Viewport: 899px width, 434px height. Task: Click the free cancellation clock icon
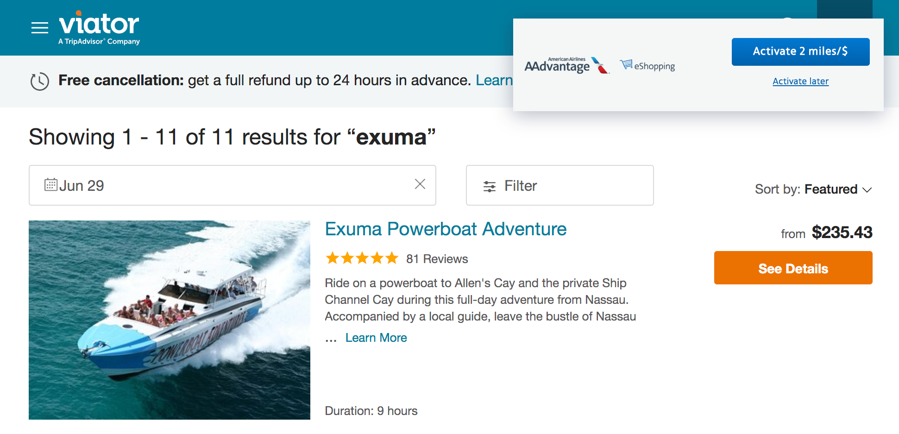40,82
